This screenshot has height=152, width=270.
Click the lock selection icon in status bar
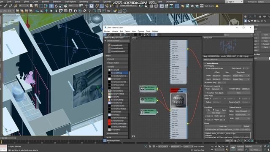coord(150,147)
